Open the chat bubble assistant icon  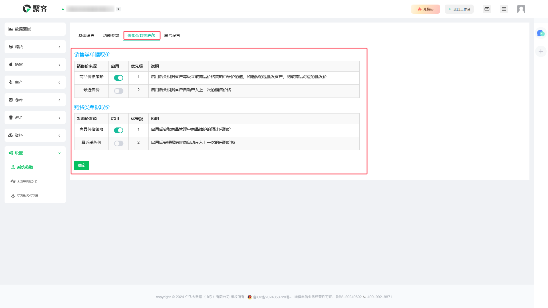(541, 33)
